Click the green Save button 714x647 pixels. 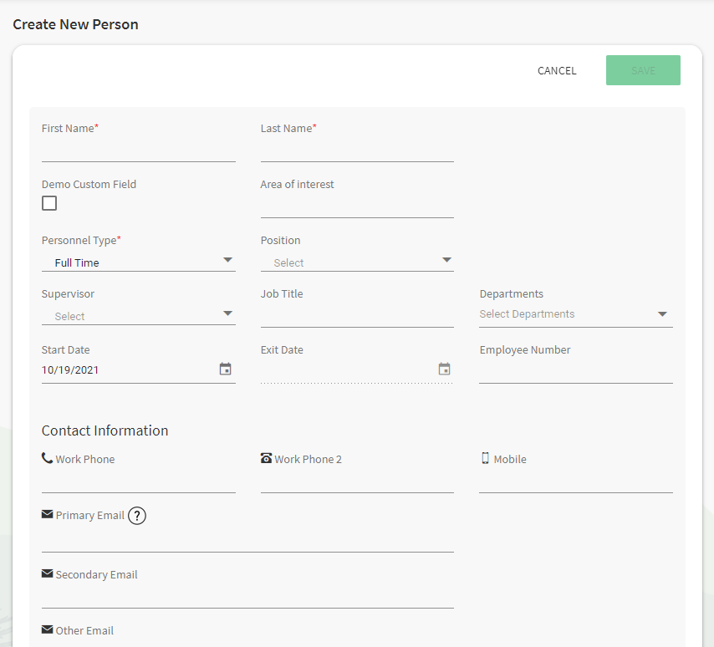643,70
